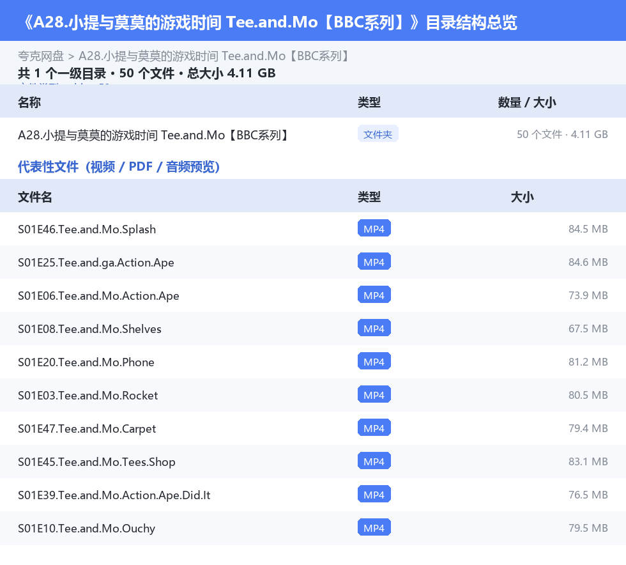
Task: Click the 数量 / 大小 column header
Action: (x=527, y=102)
